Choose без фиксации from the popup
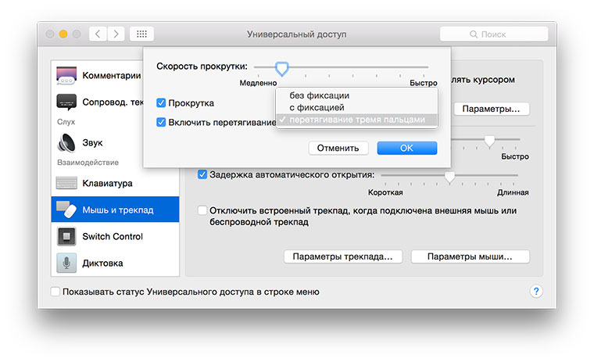The image size is (594, 362). (x=357, y=95)
